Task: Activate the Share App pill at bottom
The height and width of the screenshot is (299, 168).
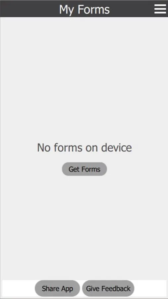Action: (x=57, y=288)
